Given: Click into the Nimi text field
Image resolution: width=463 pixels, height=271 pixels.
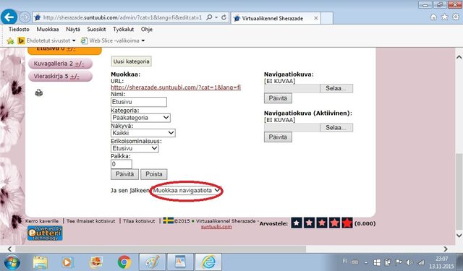Looking at the screenshot, I should tap(139, 102).
